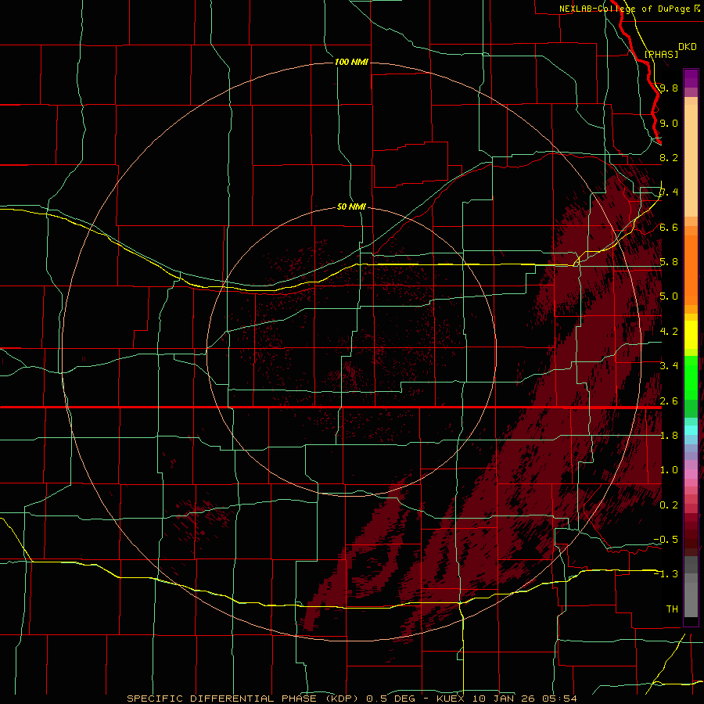Click the bright green segment of the color scale
The image size is (704, 704).
coord(691,378)
